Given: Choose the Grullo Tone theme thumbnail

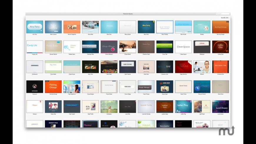Looking at the screenshot, I should (x=220, y=87).
